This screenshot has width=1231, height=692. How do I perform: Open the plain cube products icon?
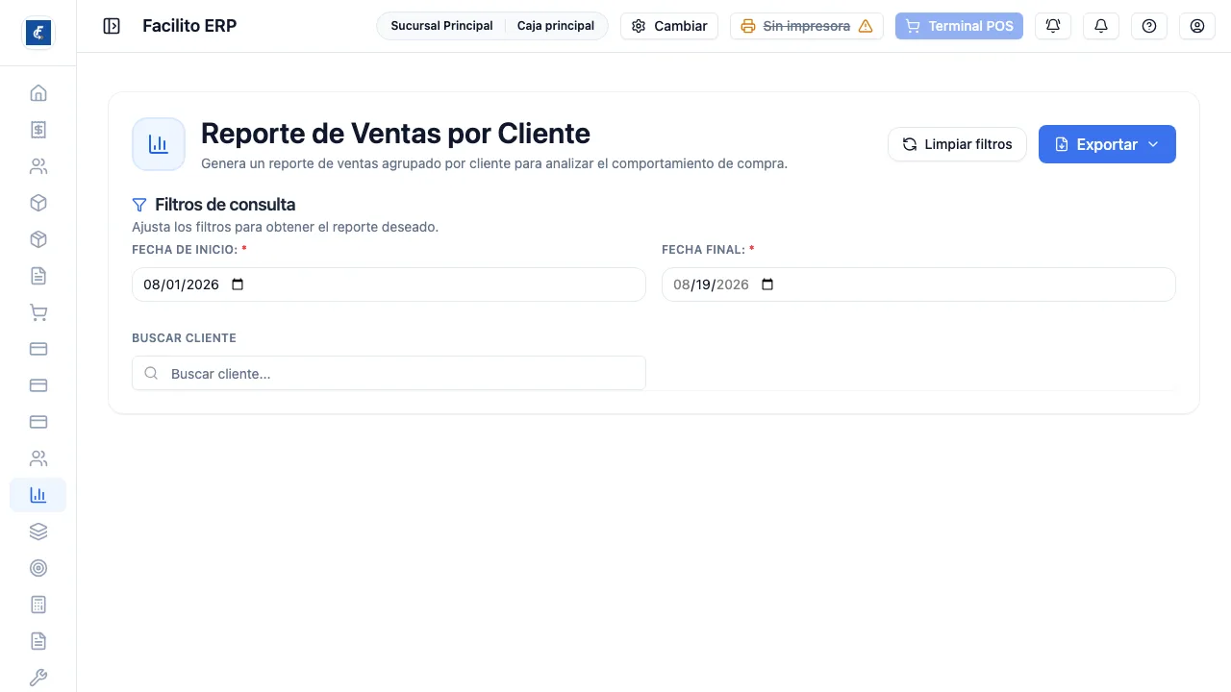38,203
